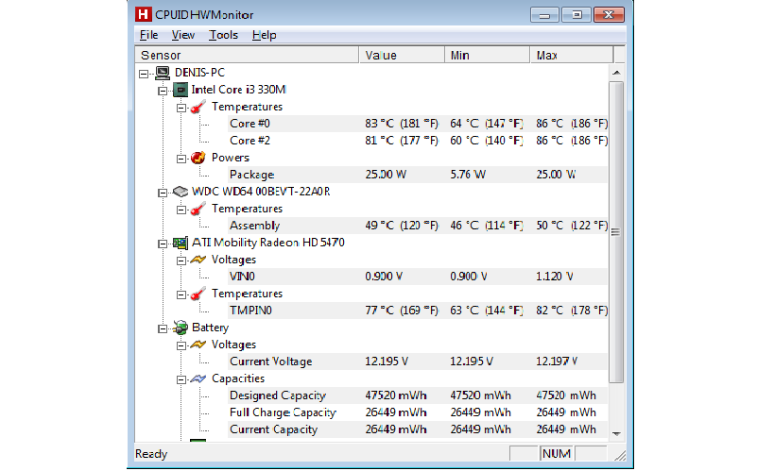Open the View menu
Screen dimensions: 774x471
(182, 35)
